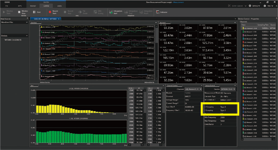Click the Help question mark icon
The width and height of the screenshot is (278, 150).
coord(265,6)
